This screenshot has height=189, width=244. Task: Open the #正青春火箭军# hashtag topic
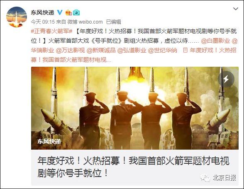(51, 31)
